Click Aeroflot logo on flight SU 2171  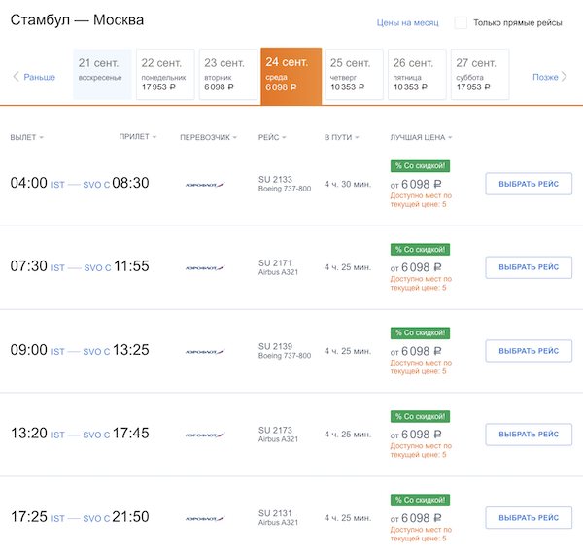[205, 267]
